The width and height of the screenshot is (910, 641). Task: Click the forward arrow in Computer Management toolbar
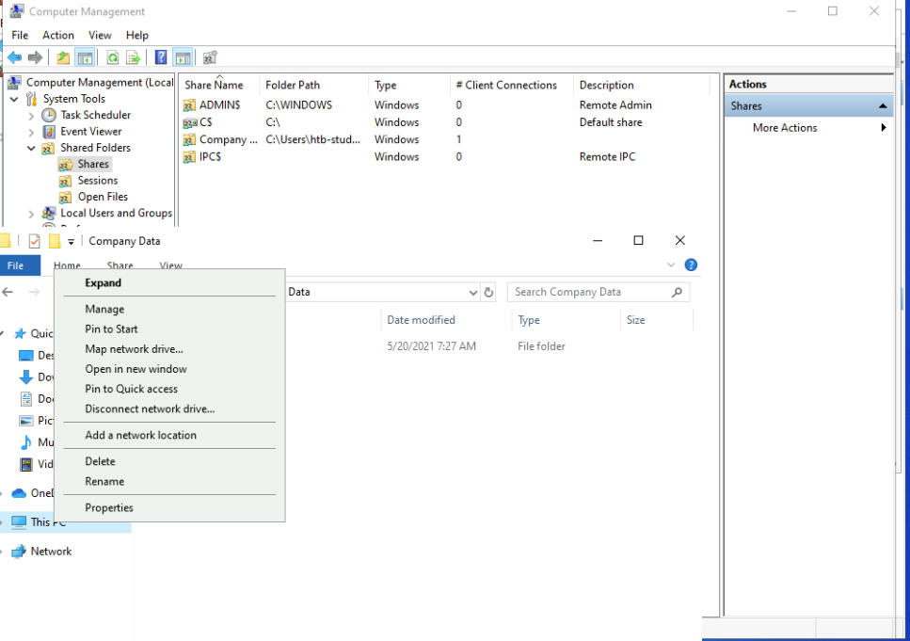coord(35,56)
